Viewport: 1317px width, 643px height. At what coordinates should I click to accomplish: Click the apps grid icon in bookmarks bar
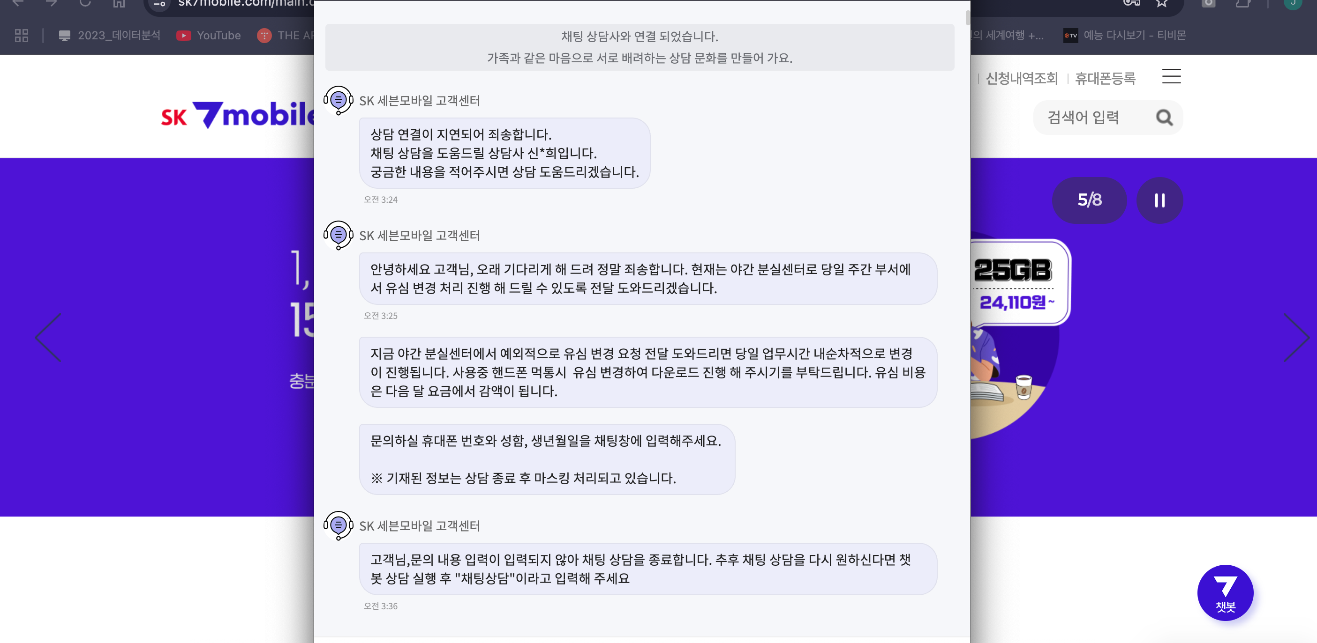(22, 35)
